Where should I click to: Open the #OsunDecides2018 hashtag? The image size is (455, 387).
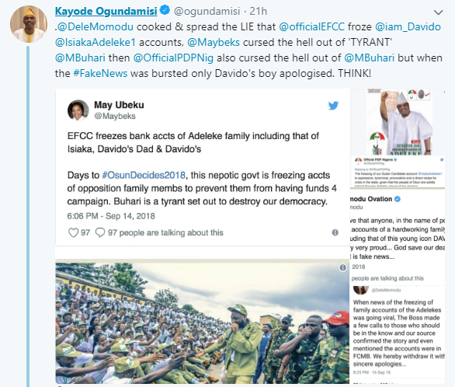144,176
